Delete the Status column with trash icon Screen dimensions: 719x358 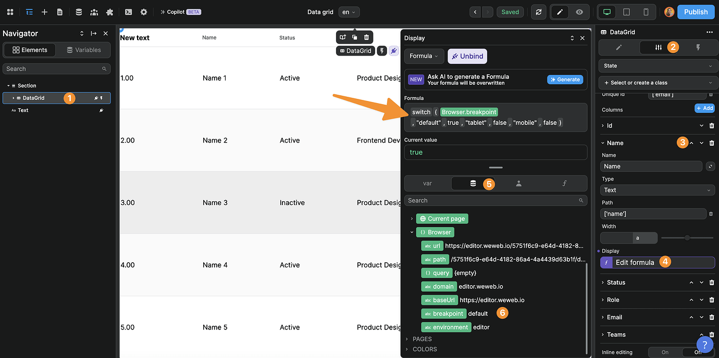[x=712, y=283]
